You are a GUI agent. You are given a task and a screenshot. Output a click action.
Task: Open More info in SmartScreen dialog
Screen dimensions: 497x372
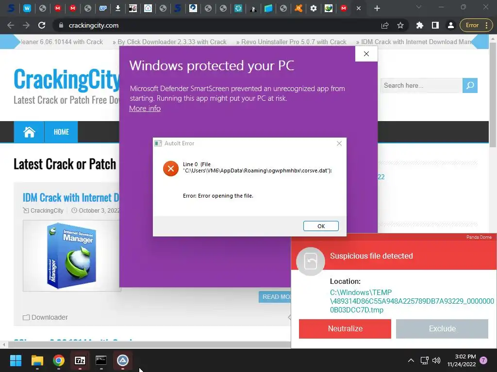click(x=145, y=108)
